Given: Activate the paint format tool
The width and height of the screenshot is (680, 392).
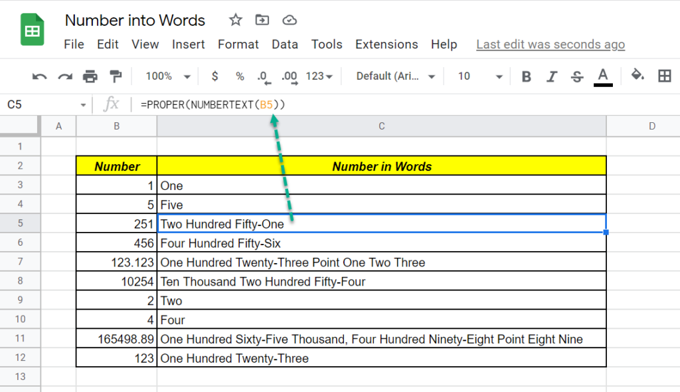Looking at the screenshot, I should pyautogui.click(x=116, y=76).
